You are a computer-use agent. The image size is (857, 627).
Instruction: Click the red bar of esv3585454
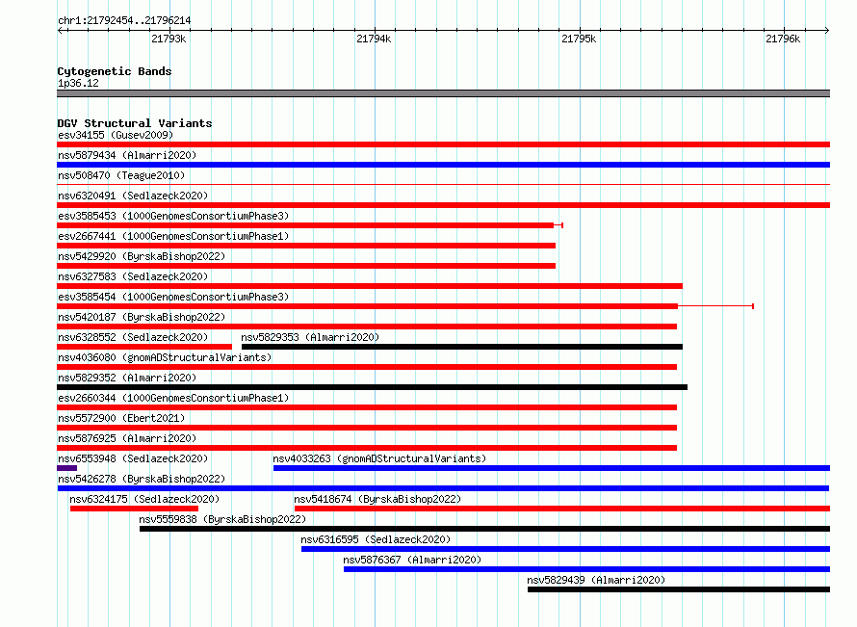point(367,306)
